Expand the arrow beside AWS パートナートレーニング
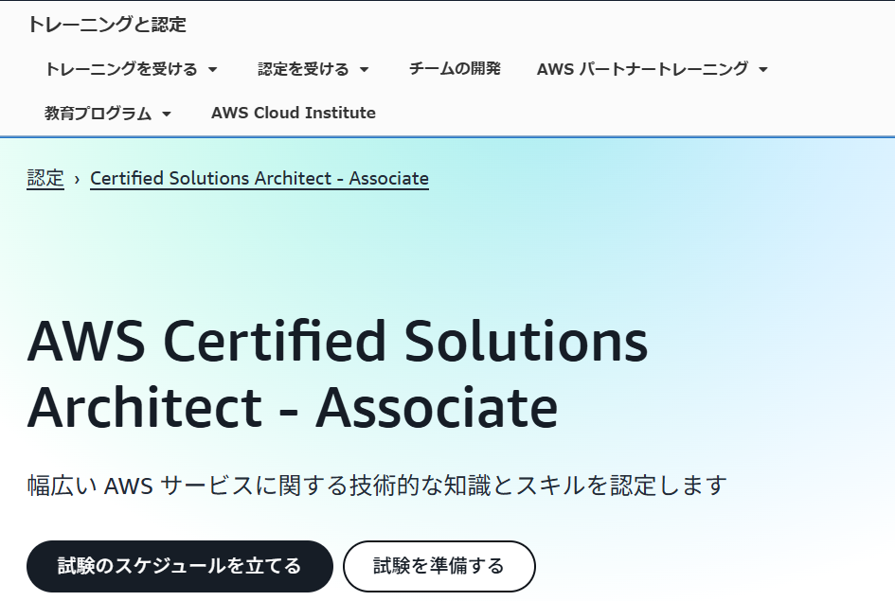Screen dimensions: 895x601 click(x=763, y=70)
